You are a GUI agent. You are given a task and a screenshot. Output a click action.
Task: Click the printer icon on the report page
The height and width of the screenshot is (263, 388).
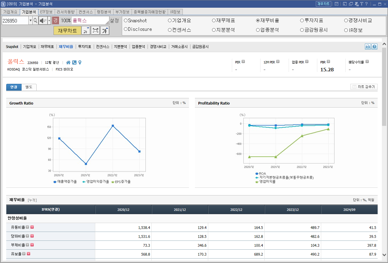[x=368, y=46]
